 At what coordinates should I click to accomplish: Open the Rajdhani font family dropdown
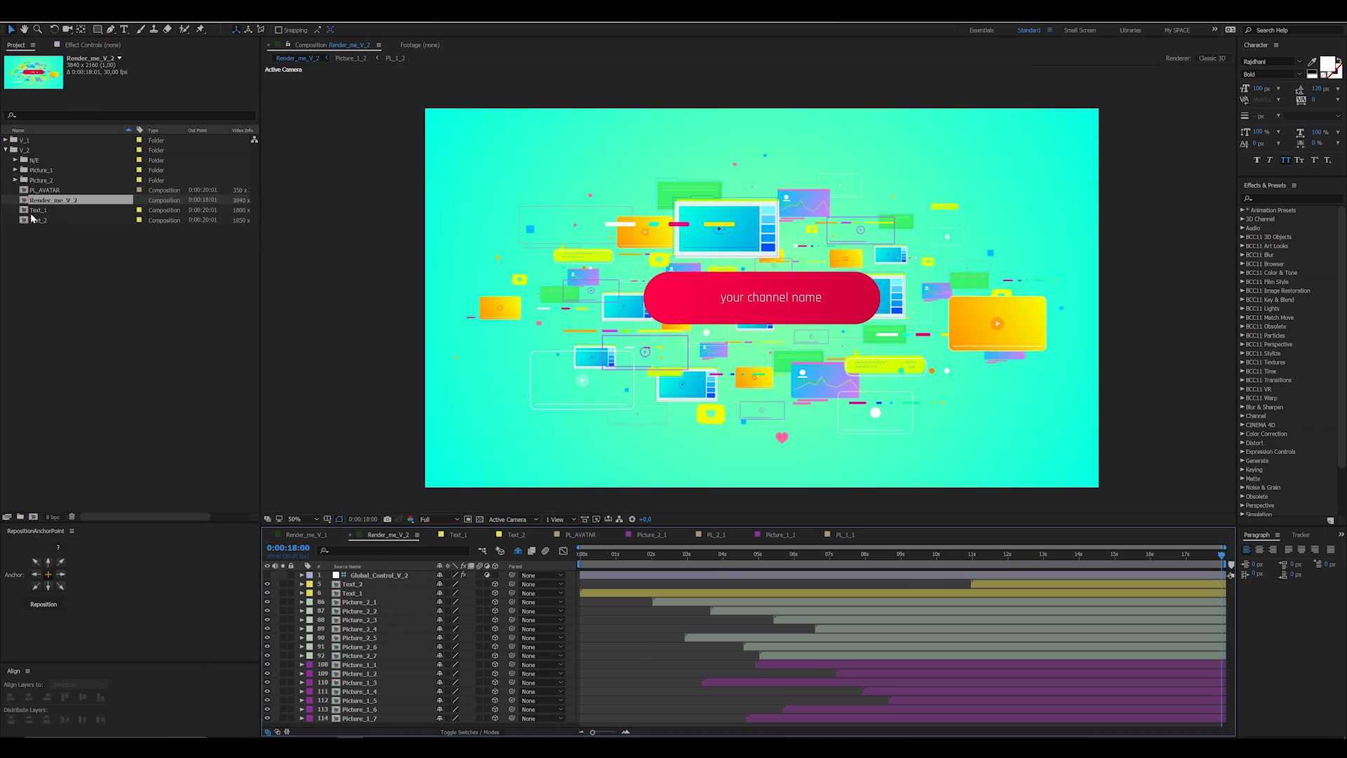tap(1272, 62)
